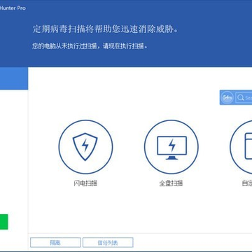Click the 54% memory usage circle
Image resolution: width=252 pixels, height=252 pixels.
coord(227,97)
